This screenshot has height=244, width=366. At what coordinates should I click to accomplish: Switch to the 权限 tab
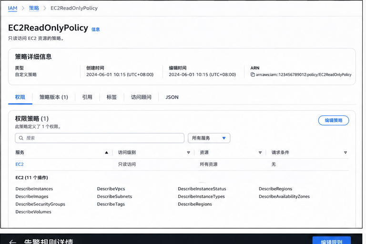click(x=20, y=97)
